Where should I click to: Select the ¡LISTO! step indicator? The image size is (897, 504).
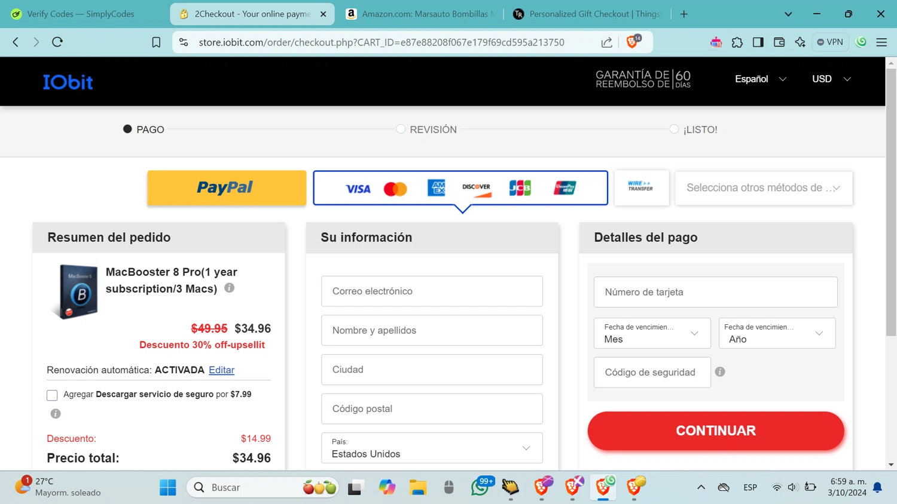[694, 130]
